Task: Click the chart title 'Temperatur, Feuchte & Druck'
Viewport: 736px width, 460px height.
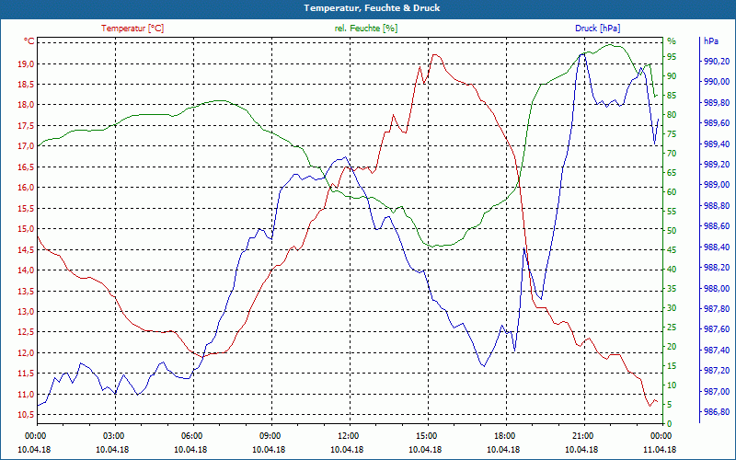Action: [x=372, y=8]
